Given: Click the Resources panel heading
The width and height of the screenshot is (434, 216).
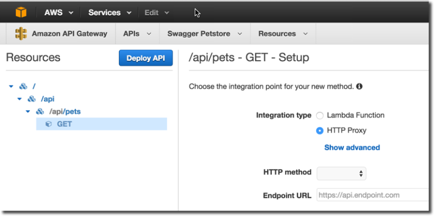Looking at the screenshot, I should click(33, 57).
